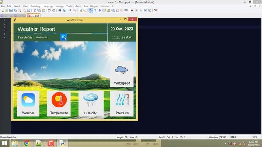The height and width of the screenshot is (147, 262).
Task: Click the Save Recorded Macro icon
Action: [150, 10]
